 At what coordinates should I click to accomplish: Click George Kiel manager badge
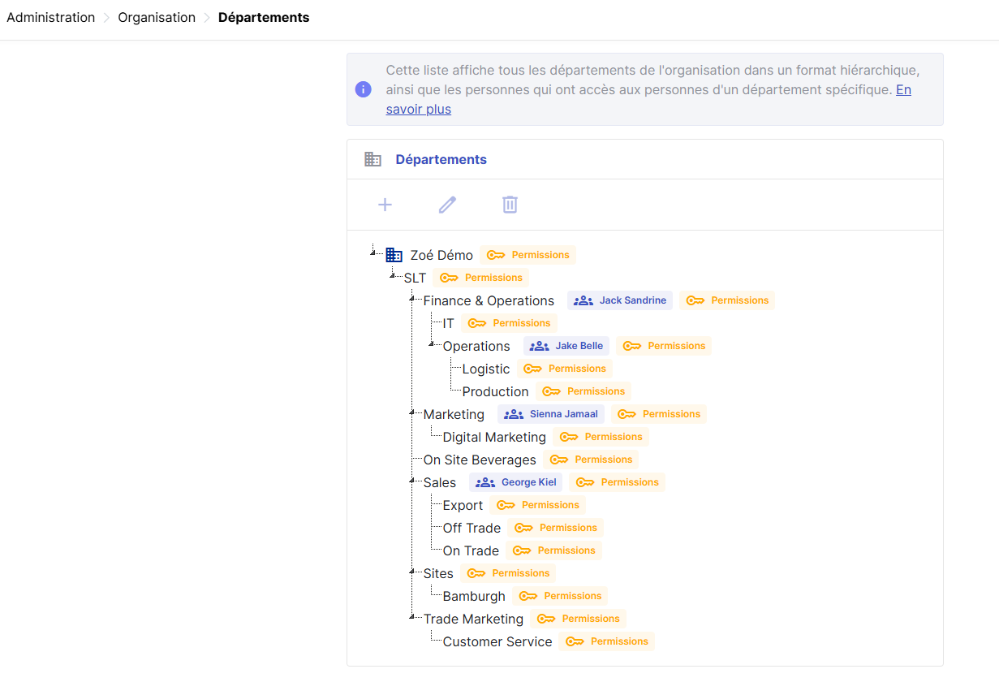click(516, 482)
